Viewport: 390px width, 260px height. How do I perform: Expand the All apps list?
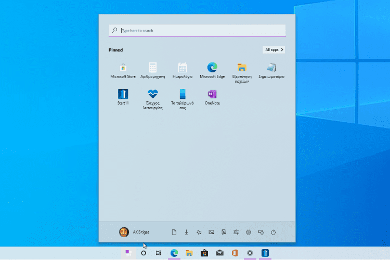(x=274, y=50)
